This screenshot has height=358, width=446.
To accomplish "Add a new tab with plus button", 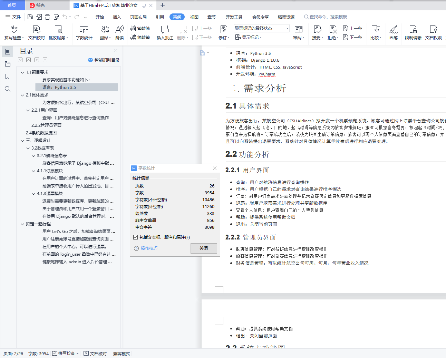I will (x=163, y=5).
